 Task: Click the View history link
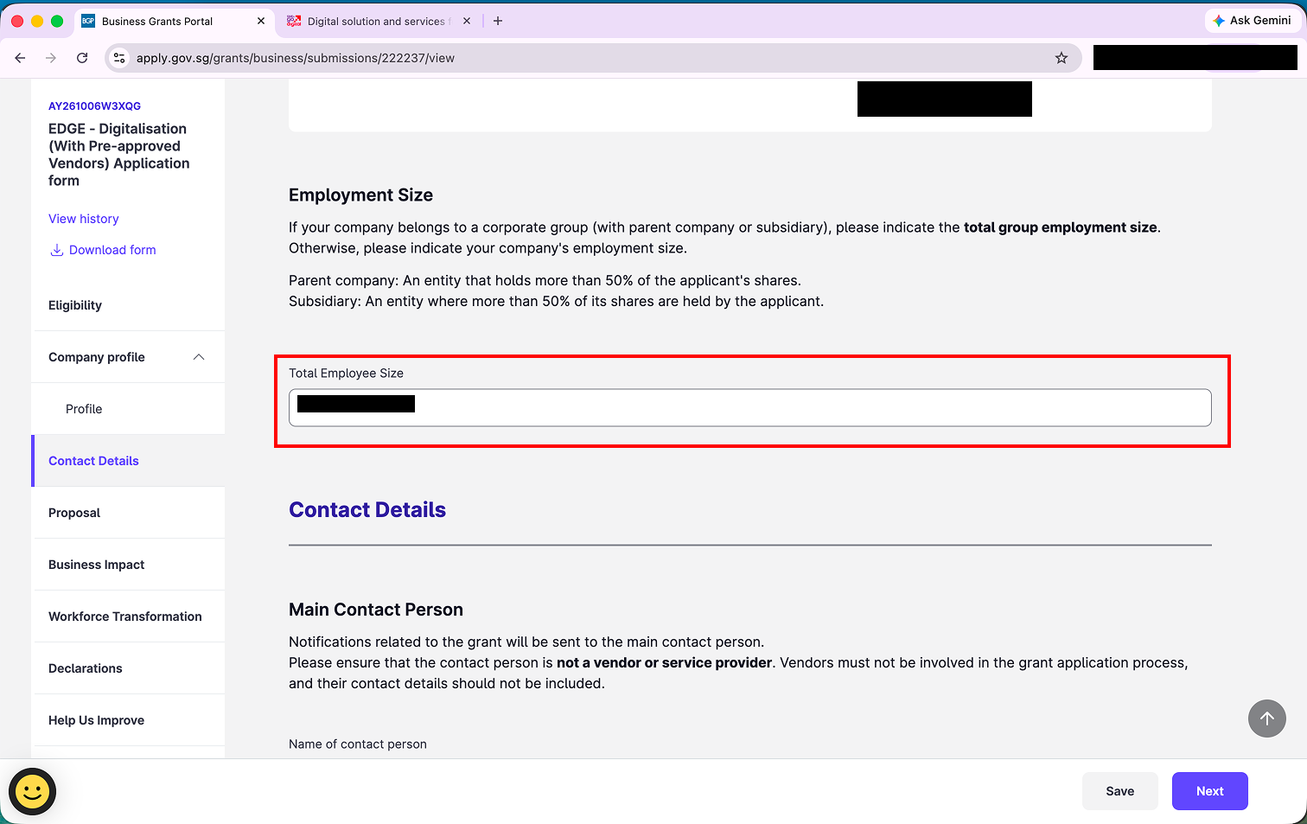tap(84, 219)
